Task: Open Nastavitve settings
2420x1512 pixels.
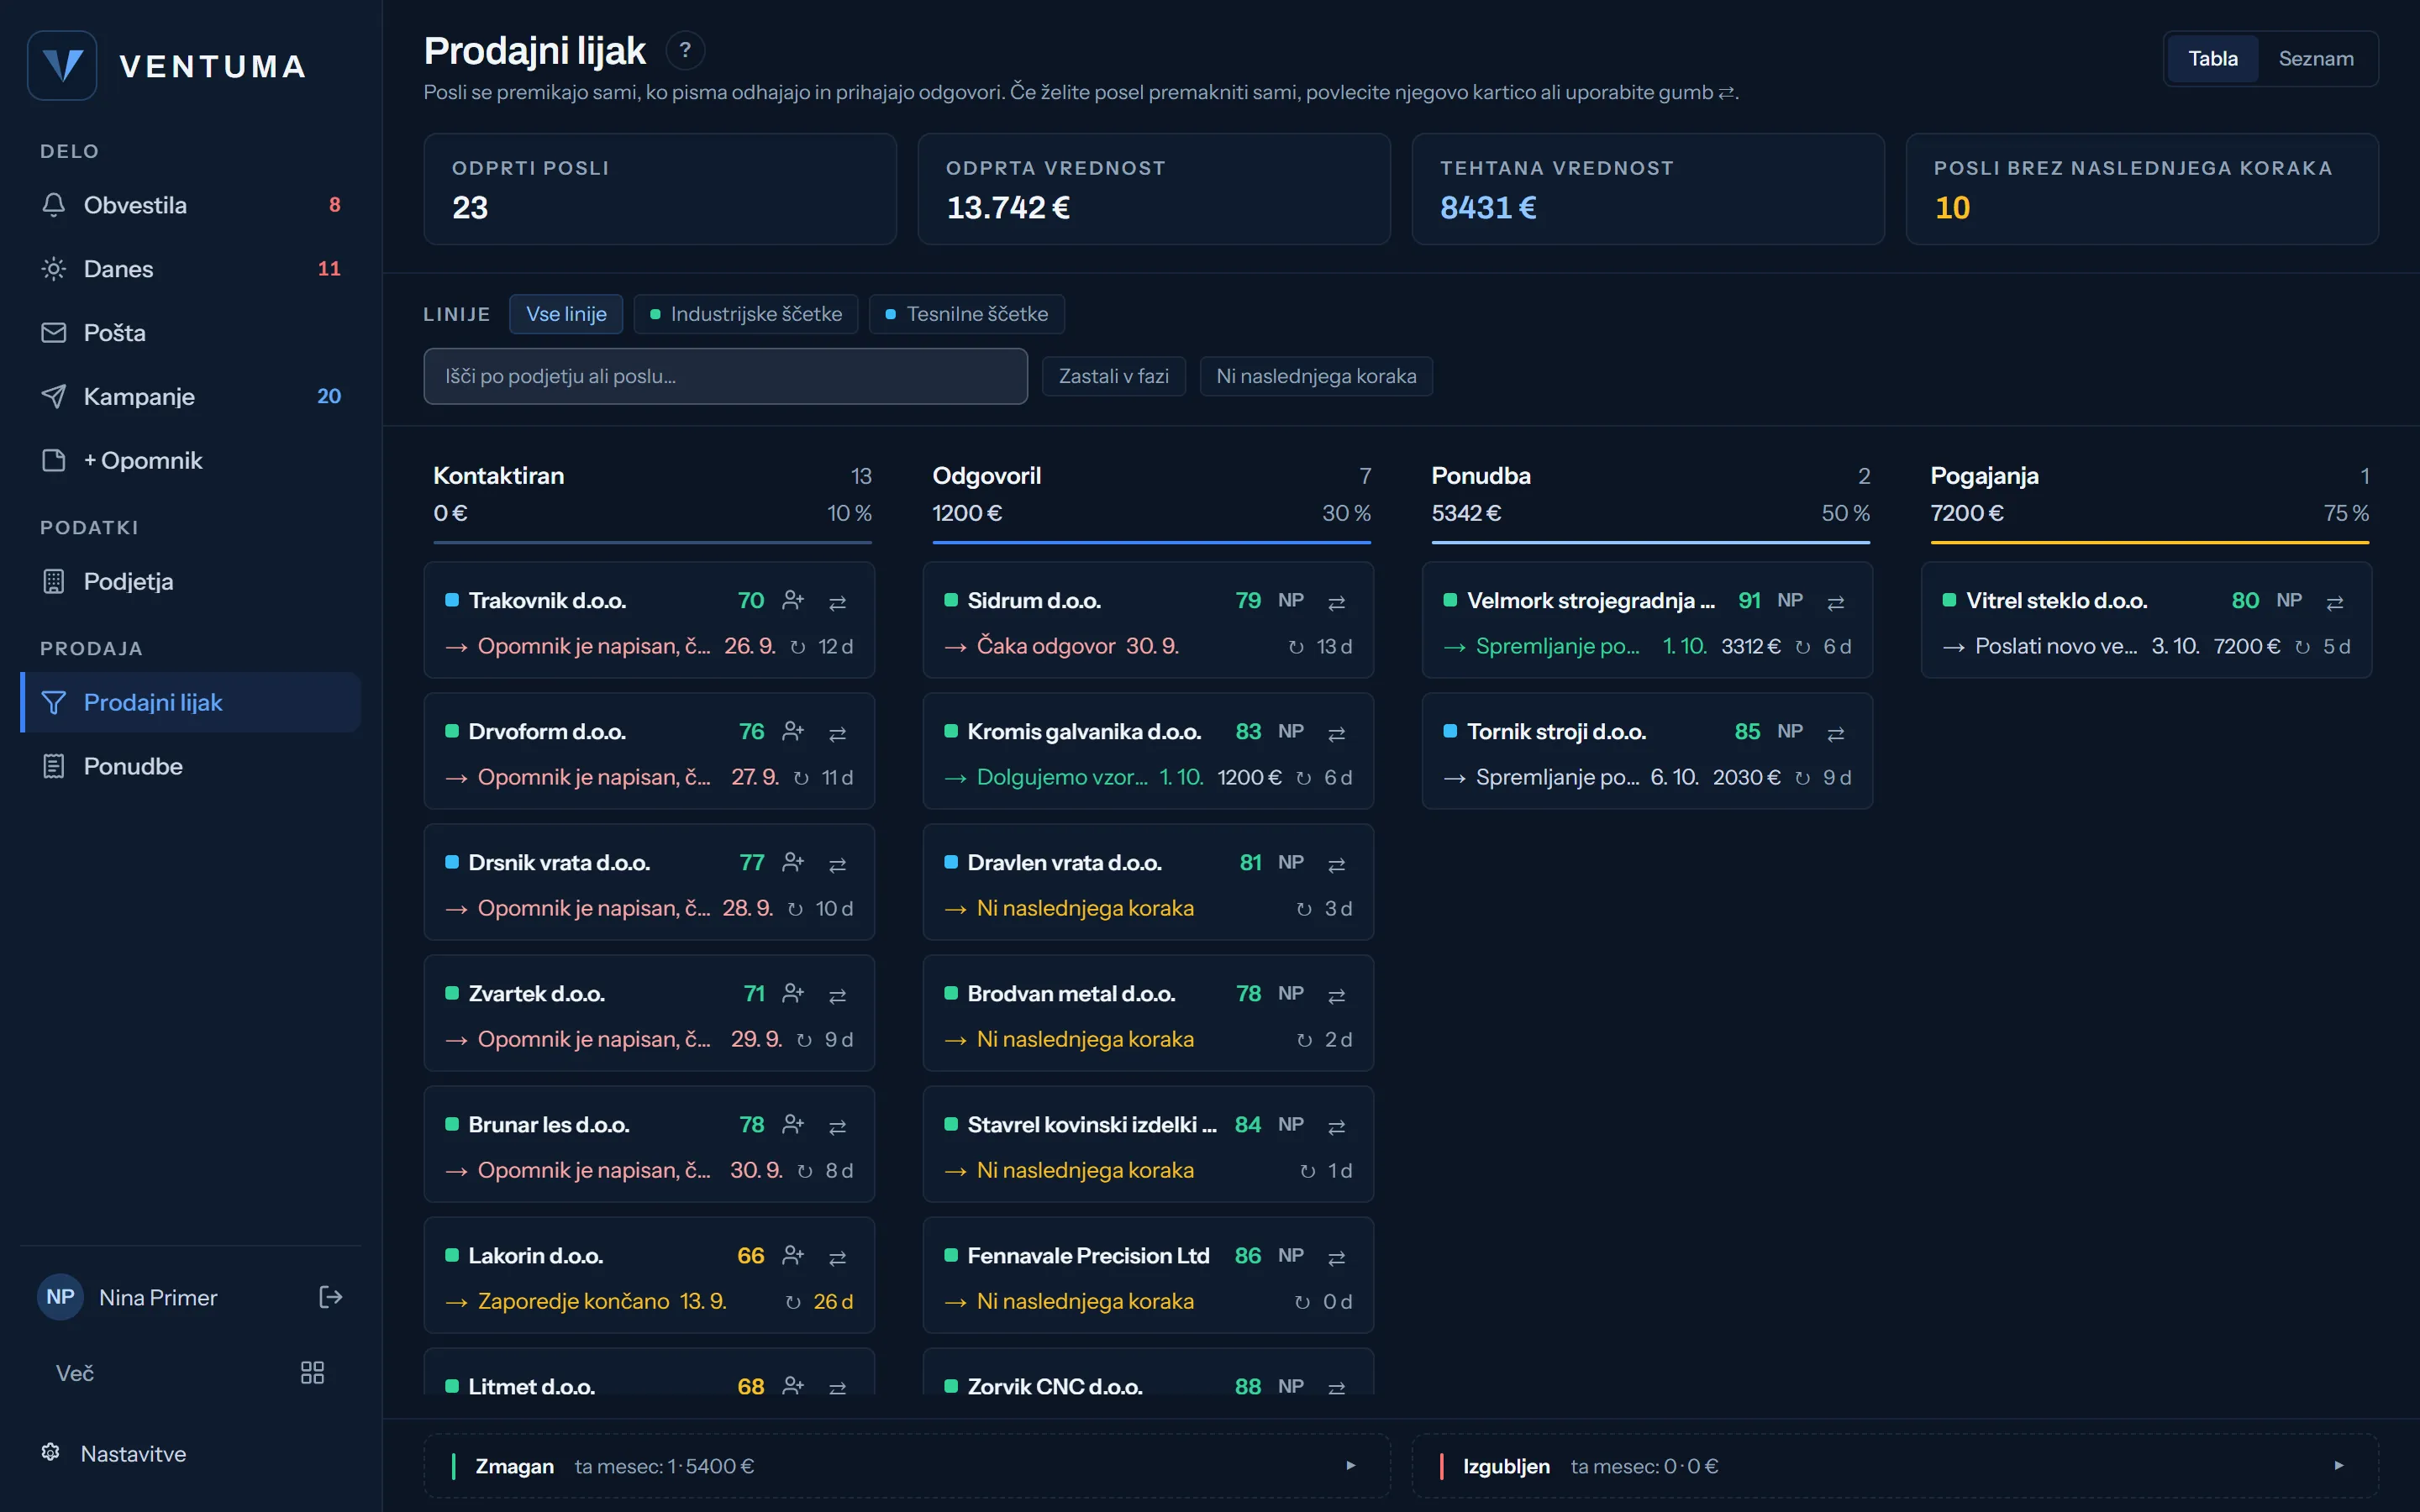Action: pos(190,1454)
